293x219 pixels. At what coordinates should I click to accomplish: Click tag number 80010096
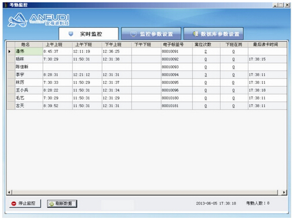[x=170, y=90]
